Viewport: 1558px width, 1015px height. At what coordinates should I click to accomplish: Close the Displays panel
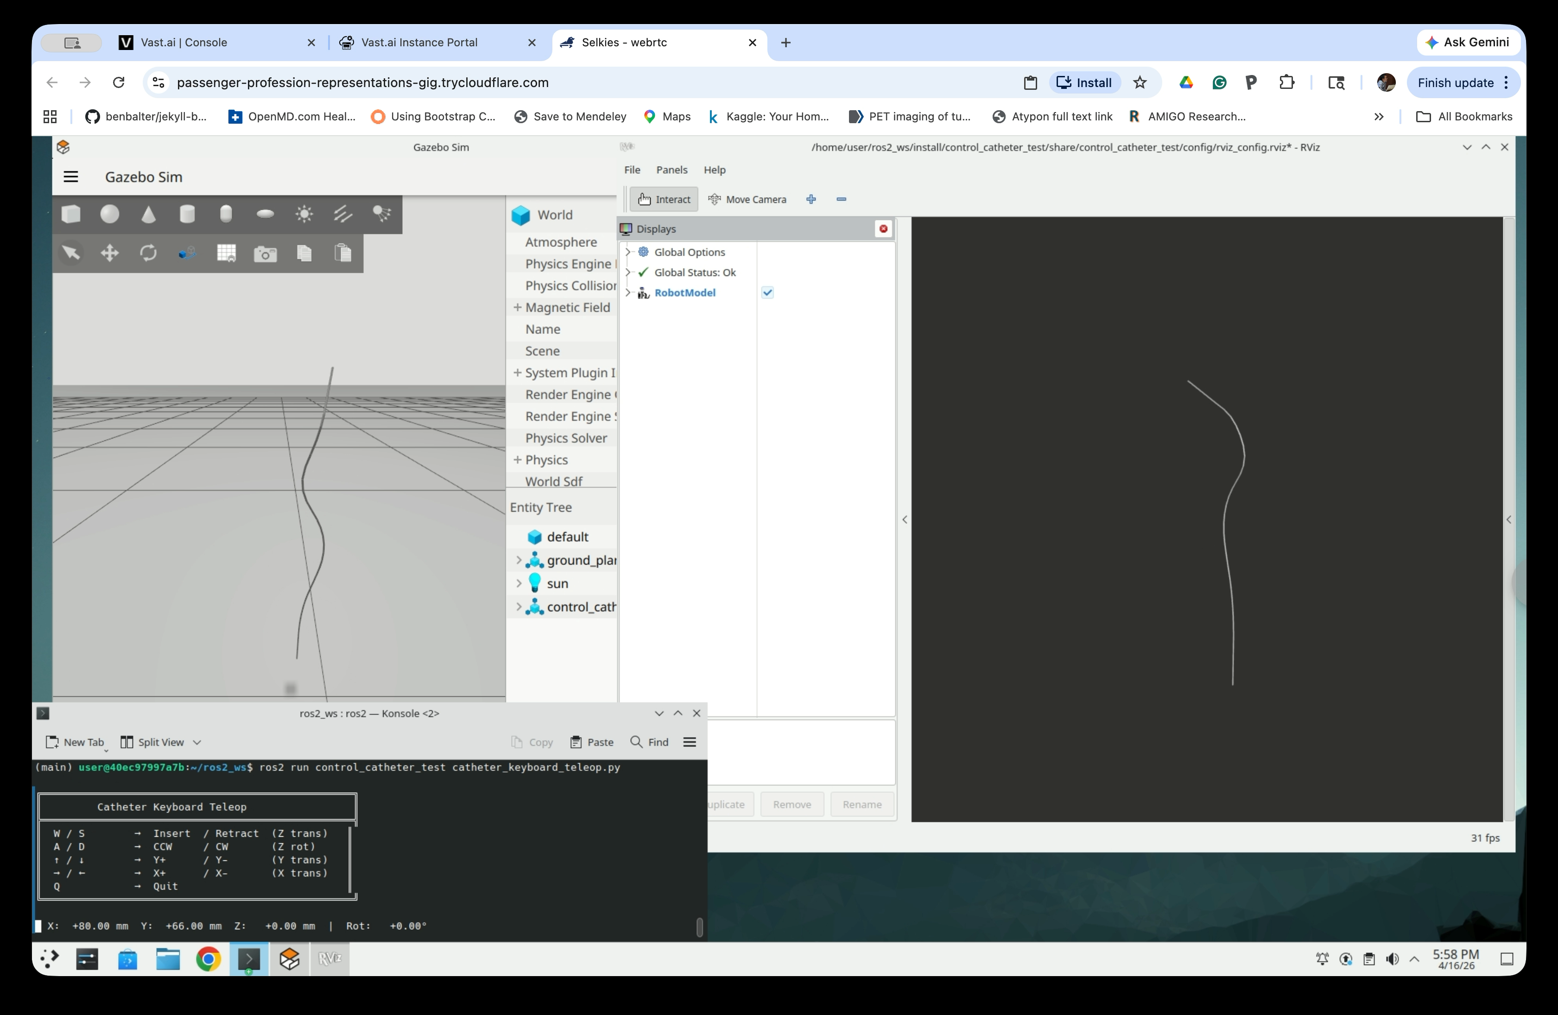pos(883,228)
